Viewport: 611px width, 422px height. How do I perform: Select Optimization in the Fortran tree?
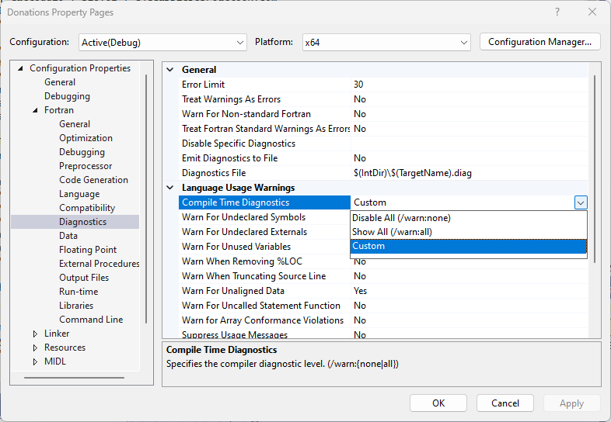tap(86, 138)
